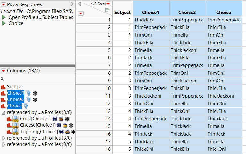The height and width of the screenshot is (154, 246).
Task: Click ThickJackoni in row 5 Choice2
Action: pos(188,50)
